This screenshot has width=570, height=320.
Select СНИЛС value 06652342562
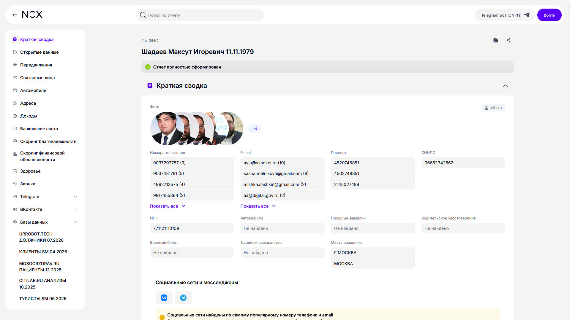click(x=463, y=163)
